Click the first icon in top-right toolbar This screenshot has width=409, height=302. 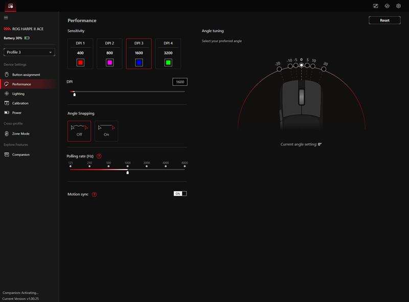[x=376, y=6]
